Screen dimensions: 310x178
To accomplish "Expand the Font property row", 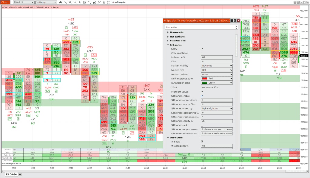I will pyautogui.click(x=170, y=87).
